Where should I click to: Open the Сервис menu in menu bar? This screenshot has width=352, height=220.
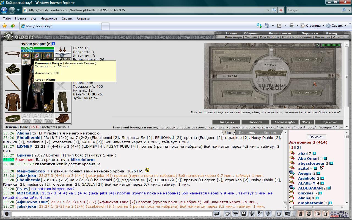click(x=67, y=18)
